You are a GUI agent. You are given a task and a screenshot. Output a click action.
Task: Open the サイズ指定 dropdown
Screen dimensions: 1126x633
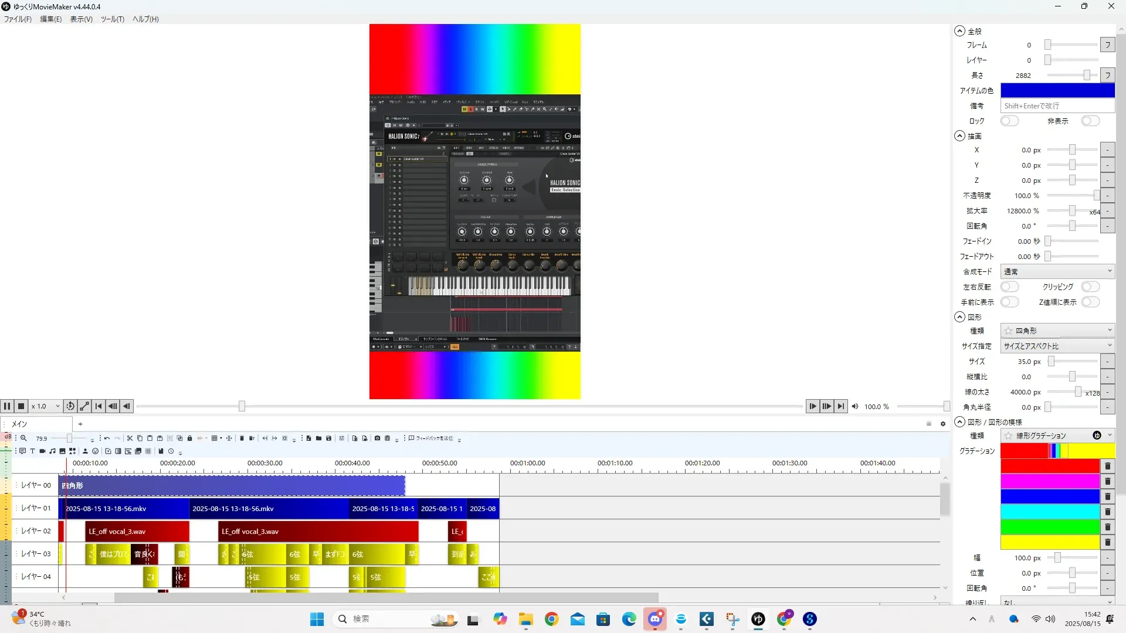pos(1057,346)
